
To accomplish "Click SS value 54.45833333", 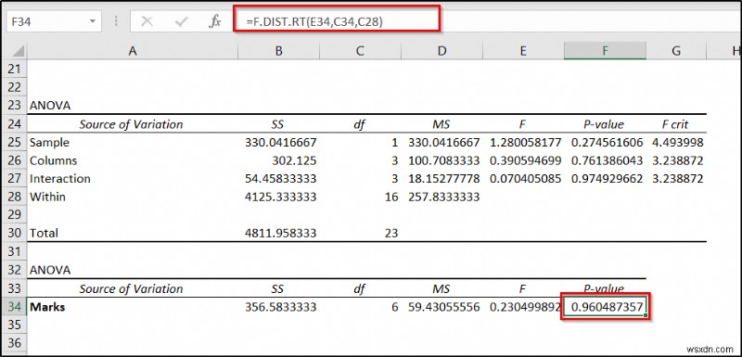I will [x=281, y=179].
